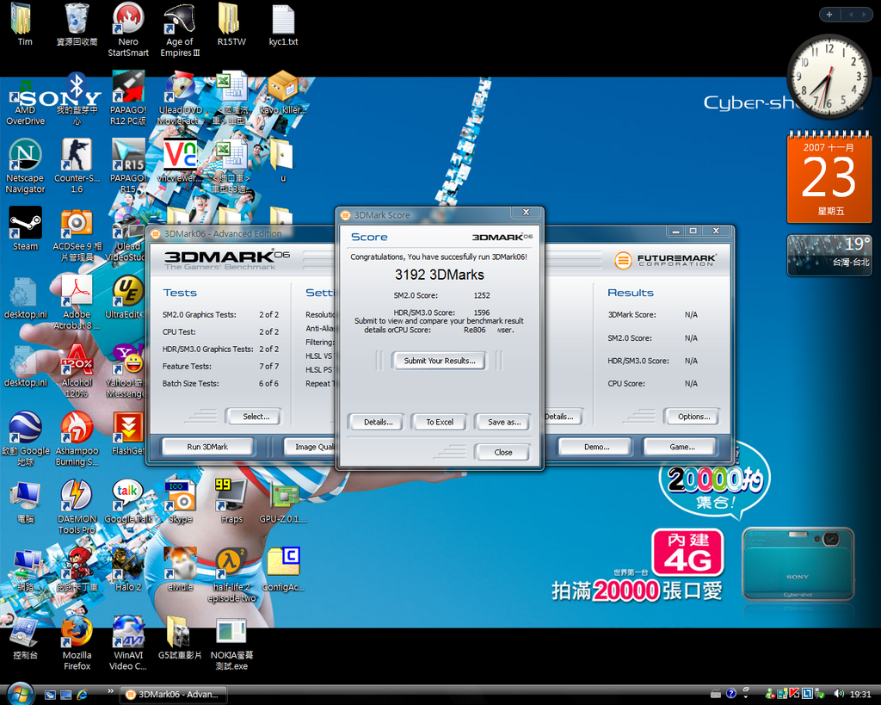Launch ACDSee 9 shortcut
The height and width of the screenshot is (705, 881).
tap(77, 234)
